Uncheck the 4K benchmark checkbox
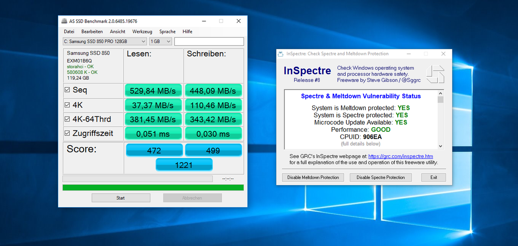Viewport: 518px width, 246px height. click(67, 105)
